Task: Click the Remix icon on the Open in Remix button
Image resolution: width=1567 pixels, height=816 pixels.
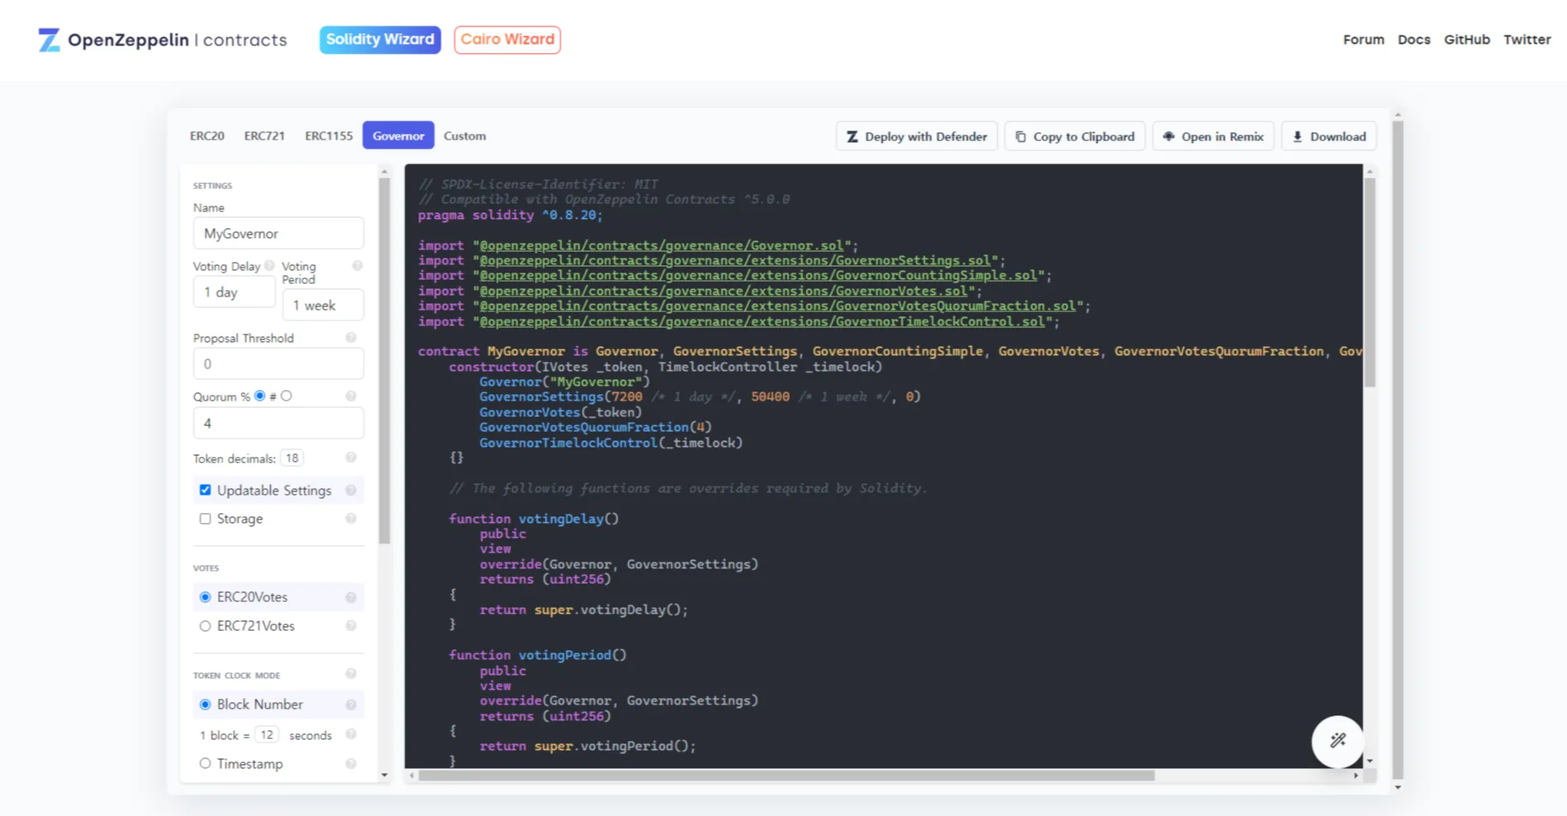Action: coord(1169,137)
